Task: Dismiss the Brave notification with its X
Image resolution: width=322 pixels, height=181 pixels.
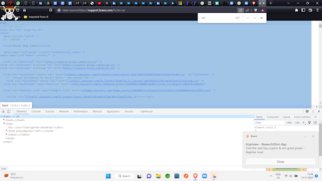Action: tap(313, 136)
